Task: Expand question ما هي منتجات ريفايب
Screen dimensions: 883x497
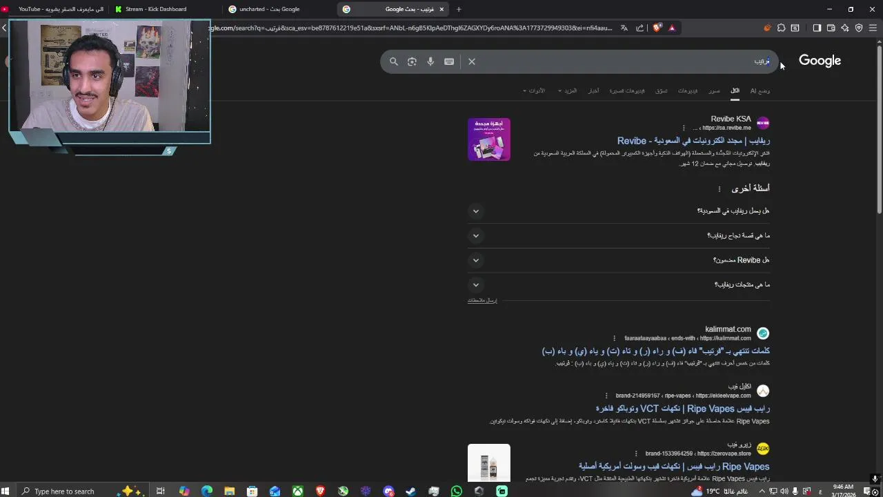Action: 619,285
